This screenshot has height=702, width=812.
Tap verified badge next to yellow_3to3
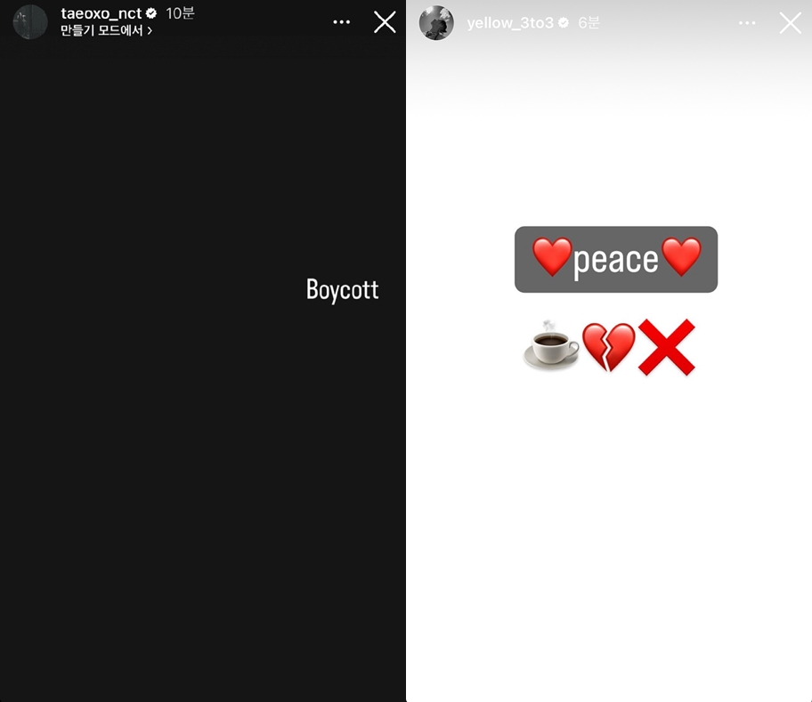coord(564,23)
